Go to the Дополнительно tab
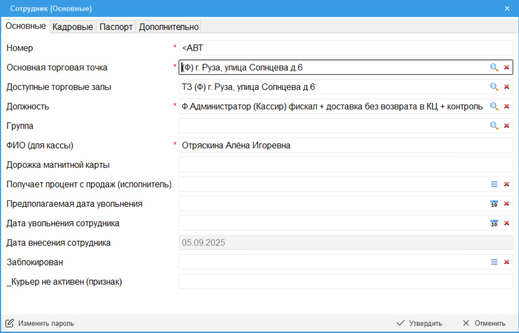Viewport: 519px width, 333px height. click(168, 27)
